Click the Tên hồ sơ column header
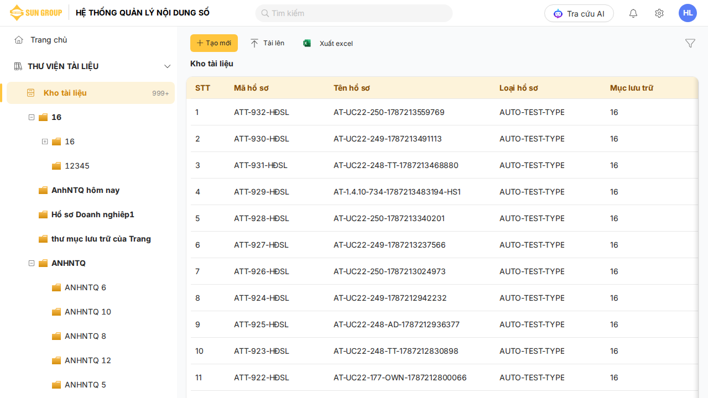Viewport: 708px width, 398px height. [x=352, y=88]
